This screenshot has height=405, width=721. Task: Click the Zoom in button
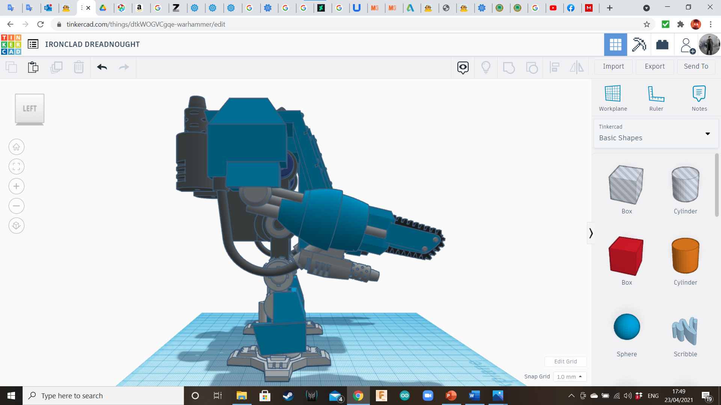17,186
